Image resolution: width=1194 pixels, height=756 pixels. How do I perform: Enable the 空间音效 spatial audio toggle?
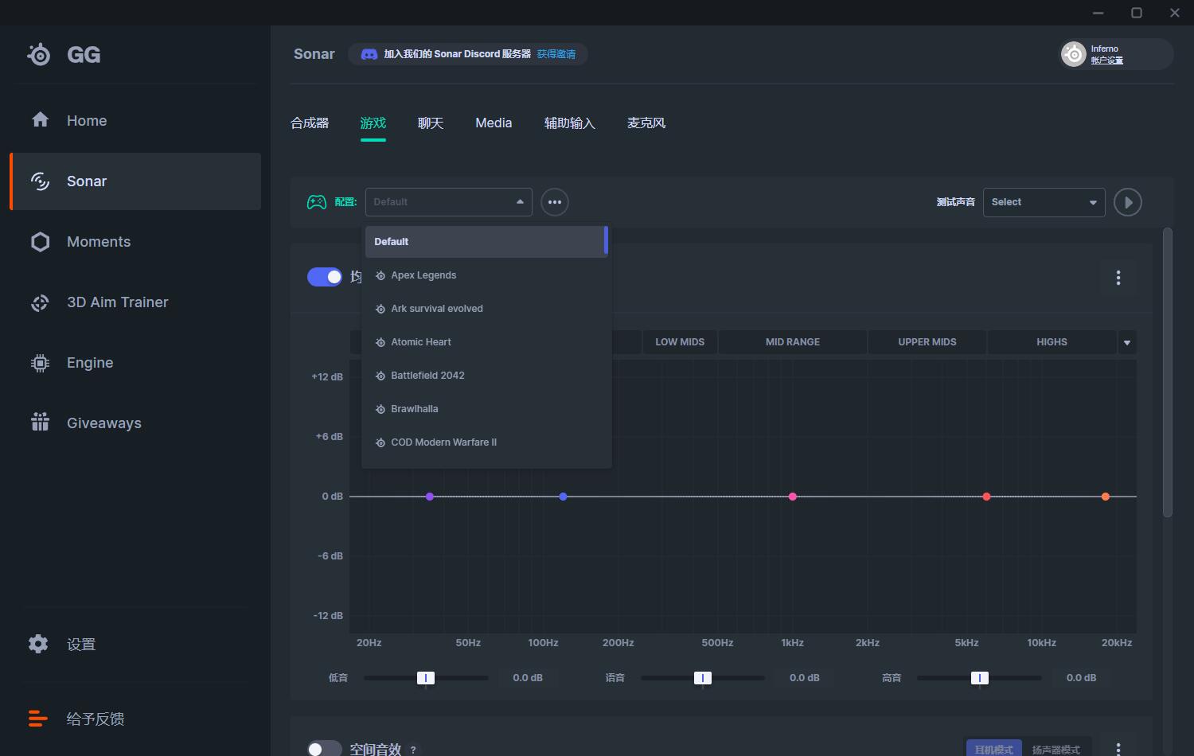click(x=324, y=748)
